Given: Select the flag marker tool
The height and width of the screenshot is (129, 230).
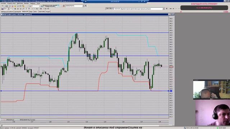Looking at the screenshot, I should point(41,9).
